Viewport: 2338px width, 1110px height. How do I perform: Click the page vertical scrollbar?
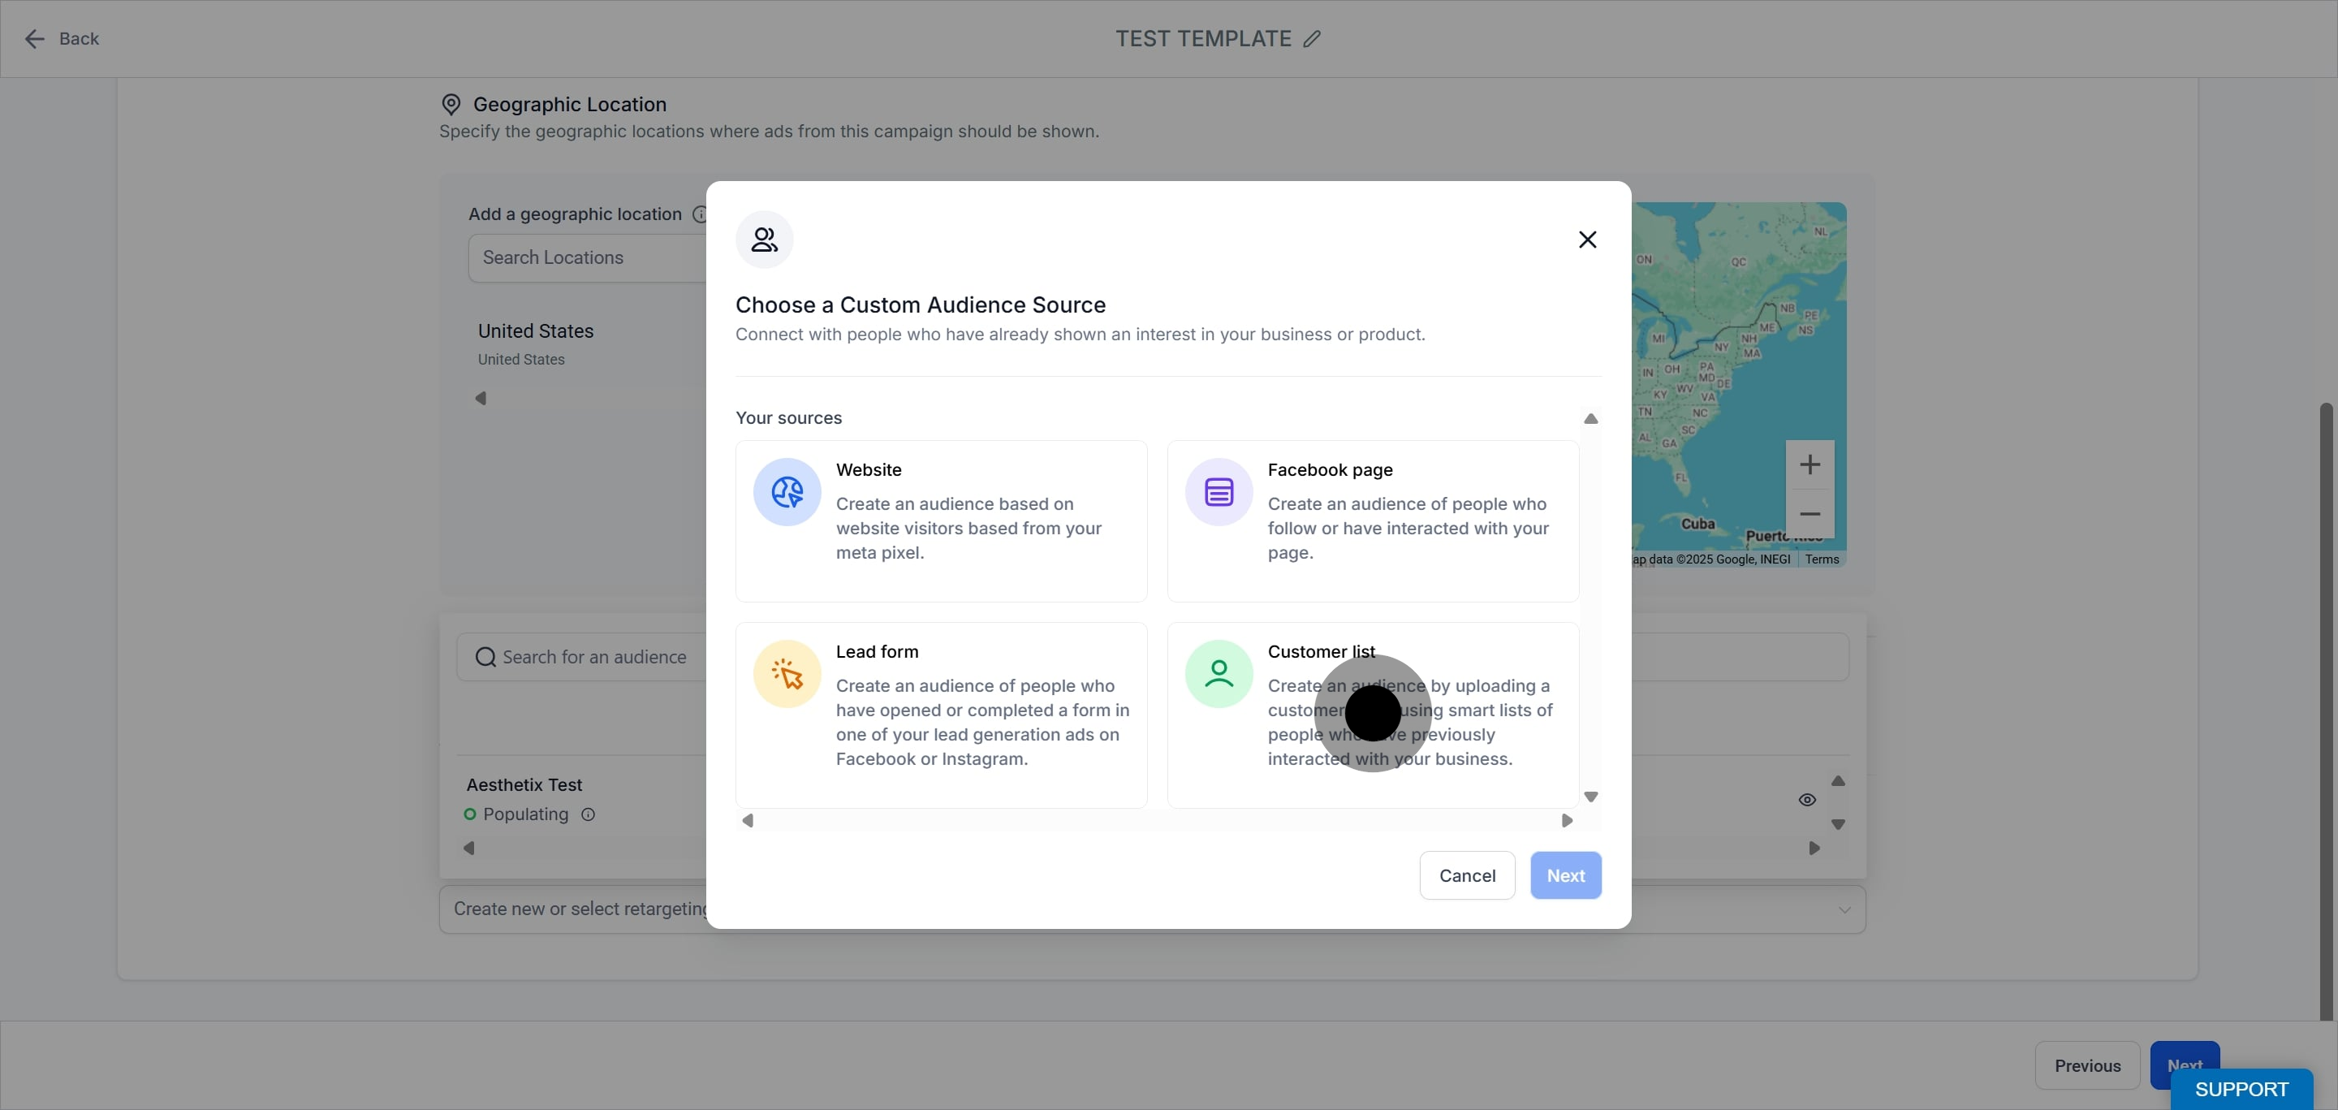pyautogui.click(x=2326, y=710)
